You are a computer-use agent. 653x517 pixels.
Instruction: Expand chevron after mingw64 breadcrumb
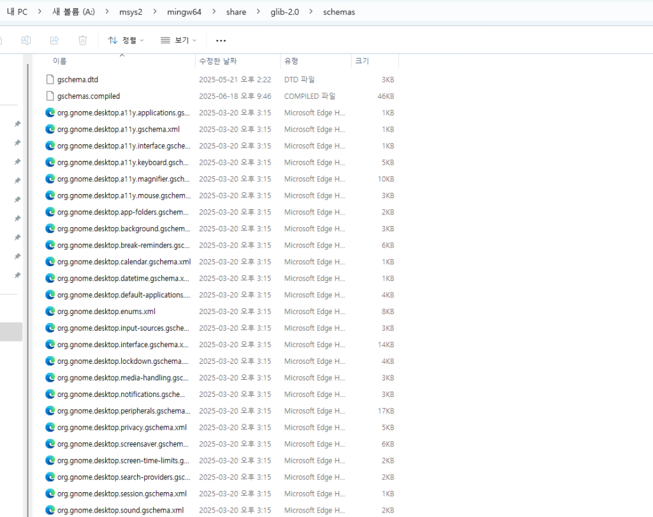pyautogui.click(x=214, y=11)
